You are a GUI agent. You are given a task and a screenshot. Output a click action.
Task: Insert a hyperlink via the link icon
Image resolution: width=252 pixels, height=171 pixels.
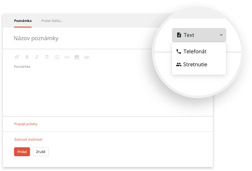[67, 57]
